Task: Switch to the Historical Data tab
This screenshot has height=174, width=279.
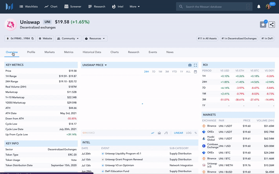Action: pyautogui.click(x=92, y=52)
